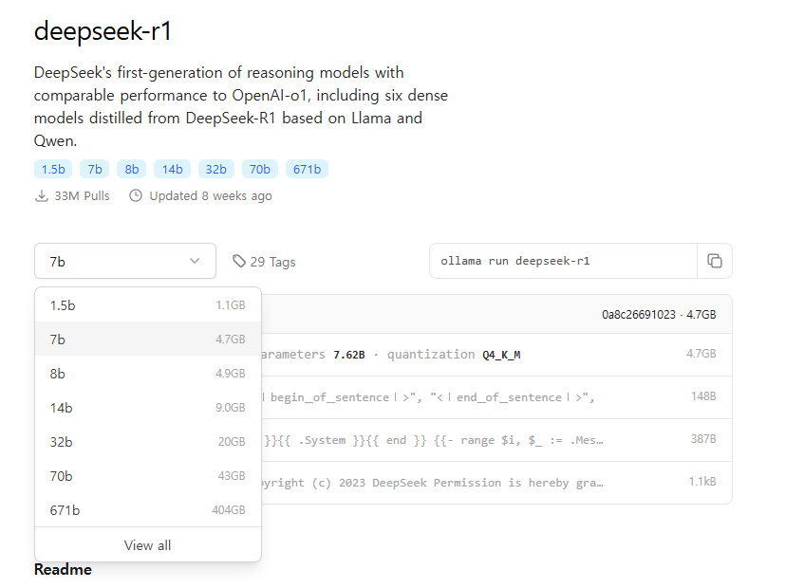The width and height of the screenshot is (785, 588).
Task: Click the chevron arrow in model selector
Action: point(195,261)
